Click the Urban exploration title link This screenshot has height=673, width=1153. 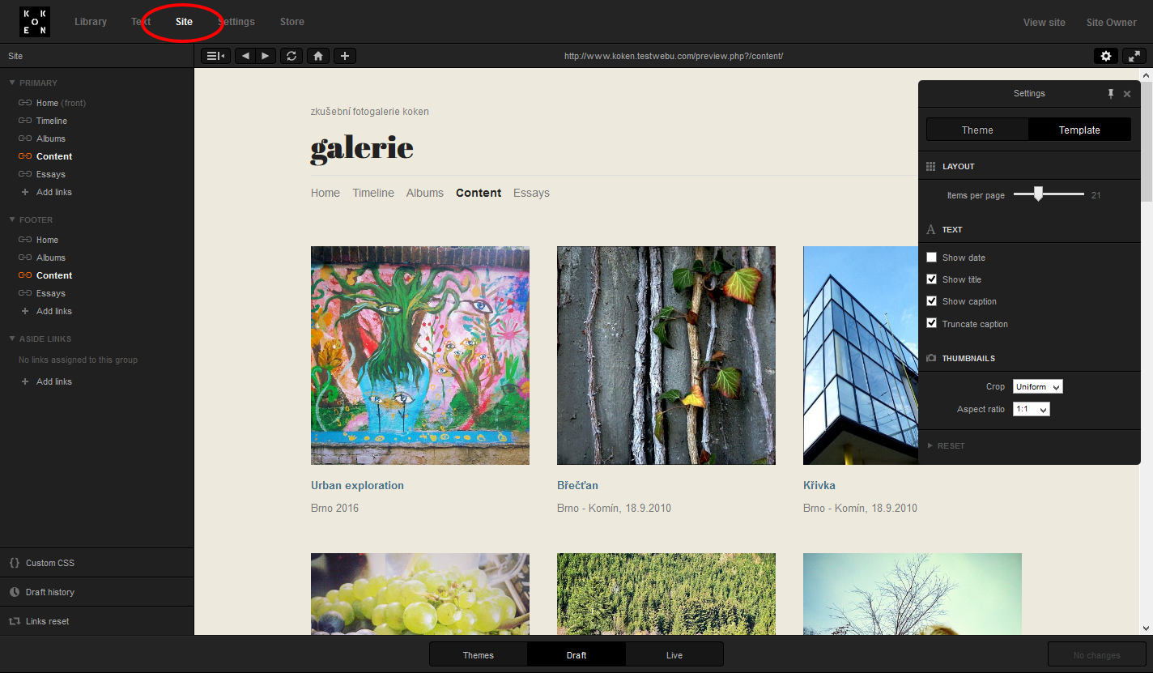tap(357, 485)
